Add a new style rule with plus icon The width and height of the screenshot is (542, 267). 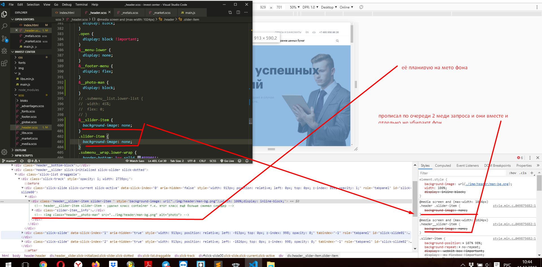[x=532, y=173]
